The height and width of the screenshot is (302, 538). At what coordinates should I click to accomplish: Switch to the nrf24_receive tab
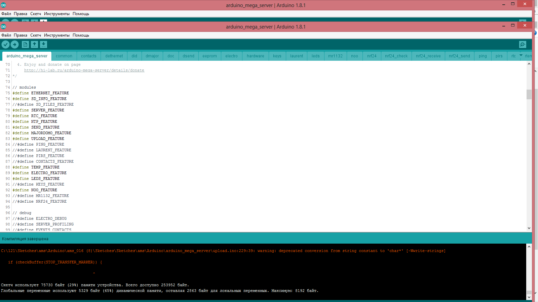click(428, 56)
